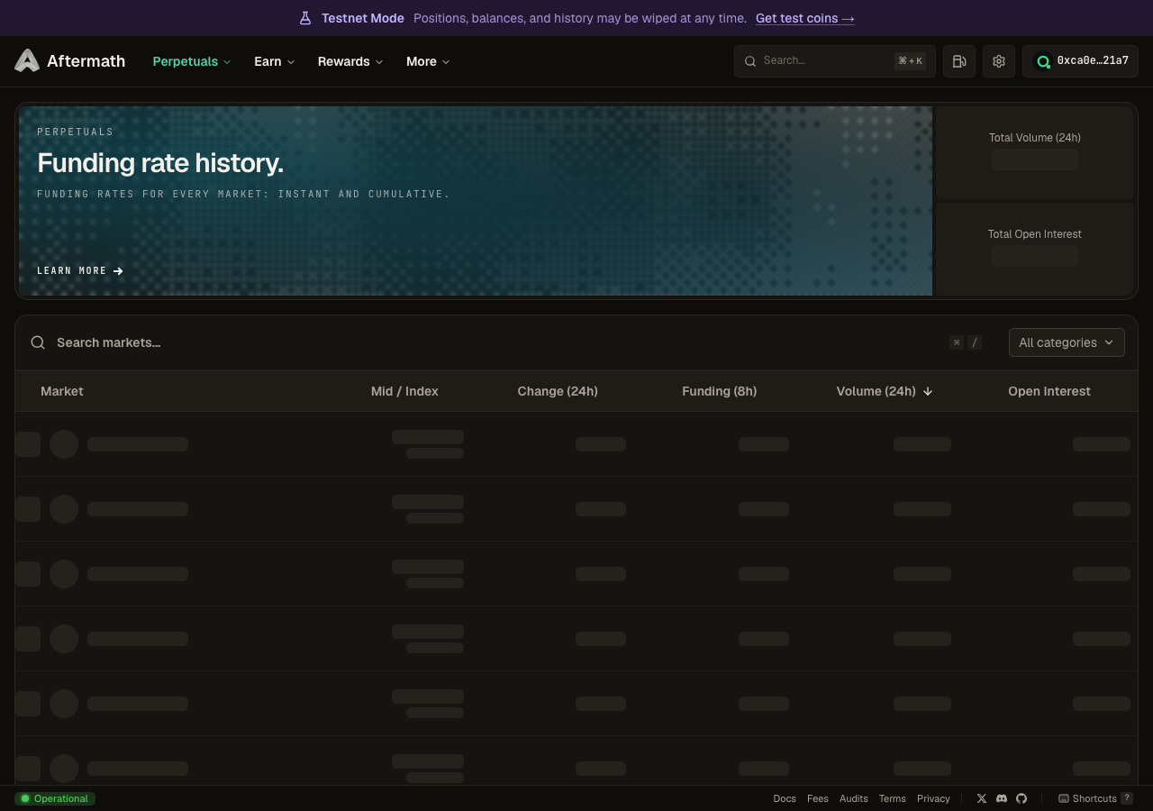Screen dimensions: 1153x811
Task: Expand the Earn menu
Action: pyautogui.click(x=274, y=61)
